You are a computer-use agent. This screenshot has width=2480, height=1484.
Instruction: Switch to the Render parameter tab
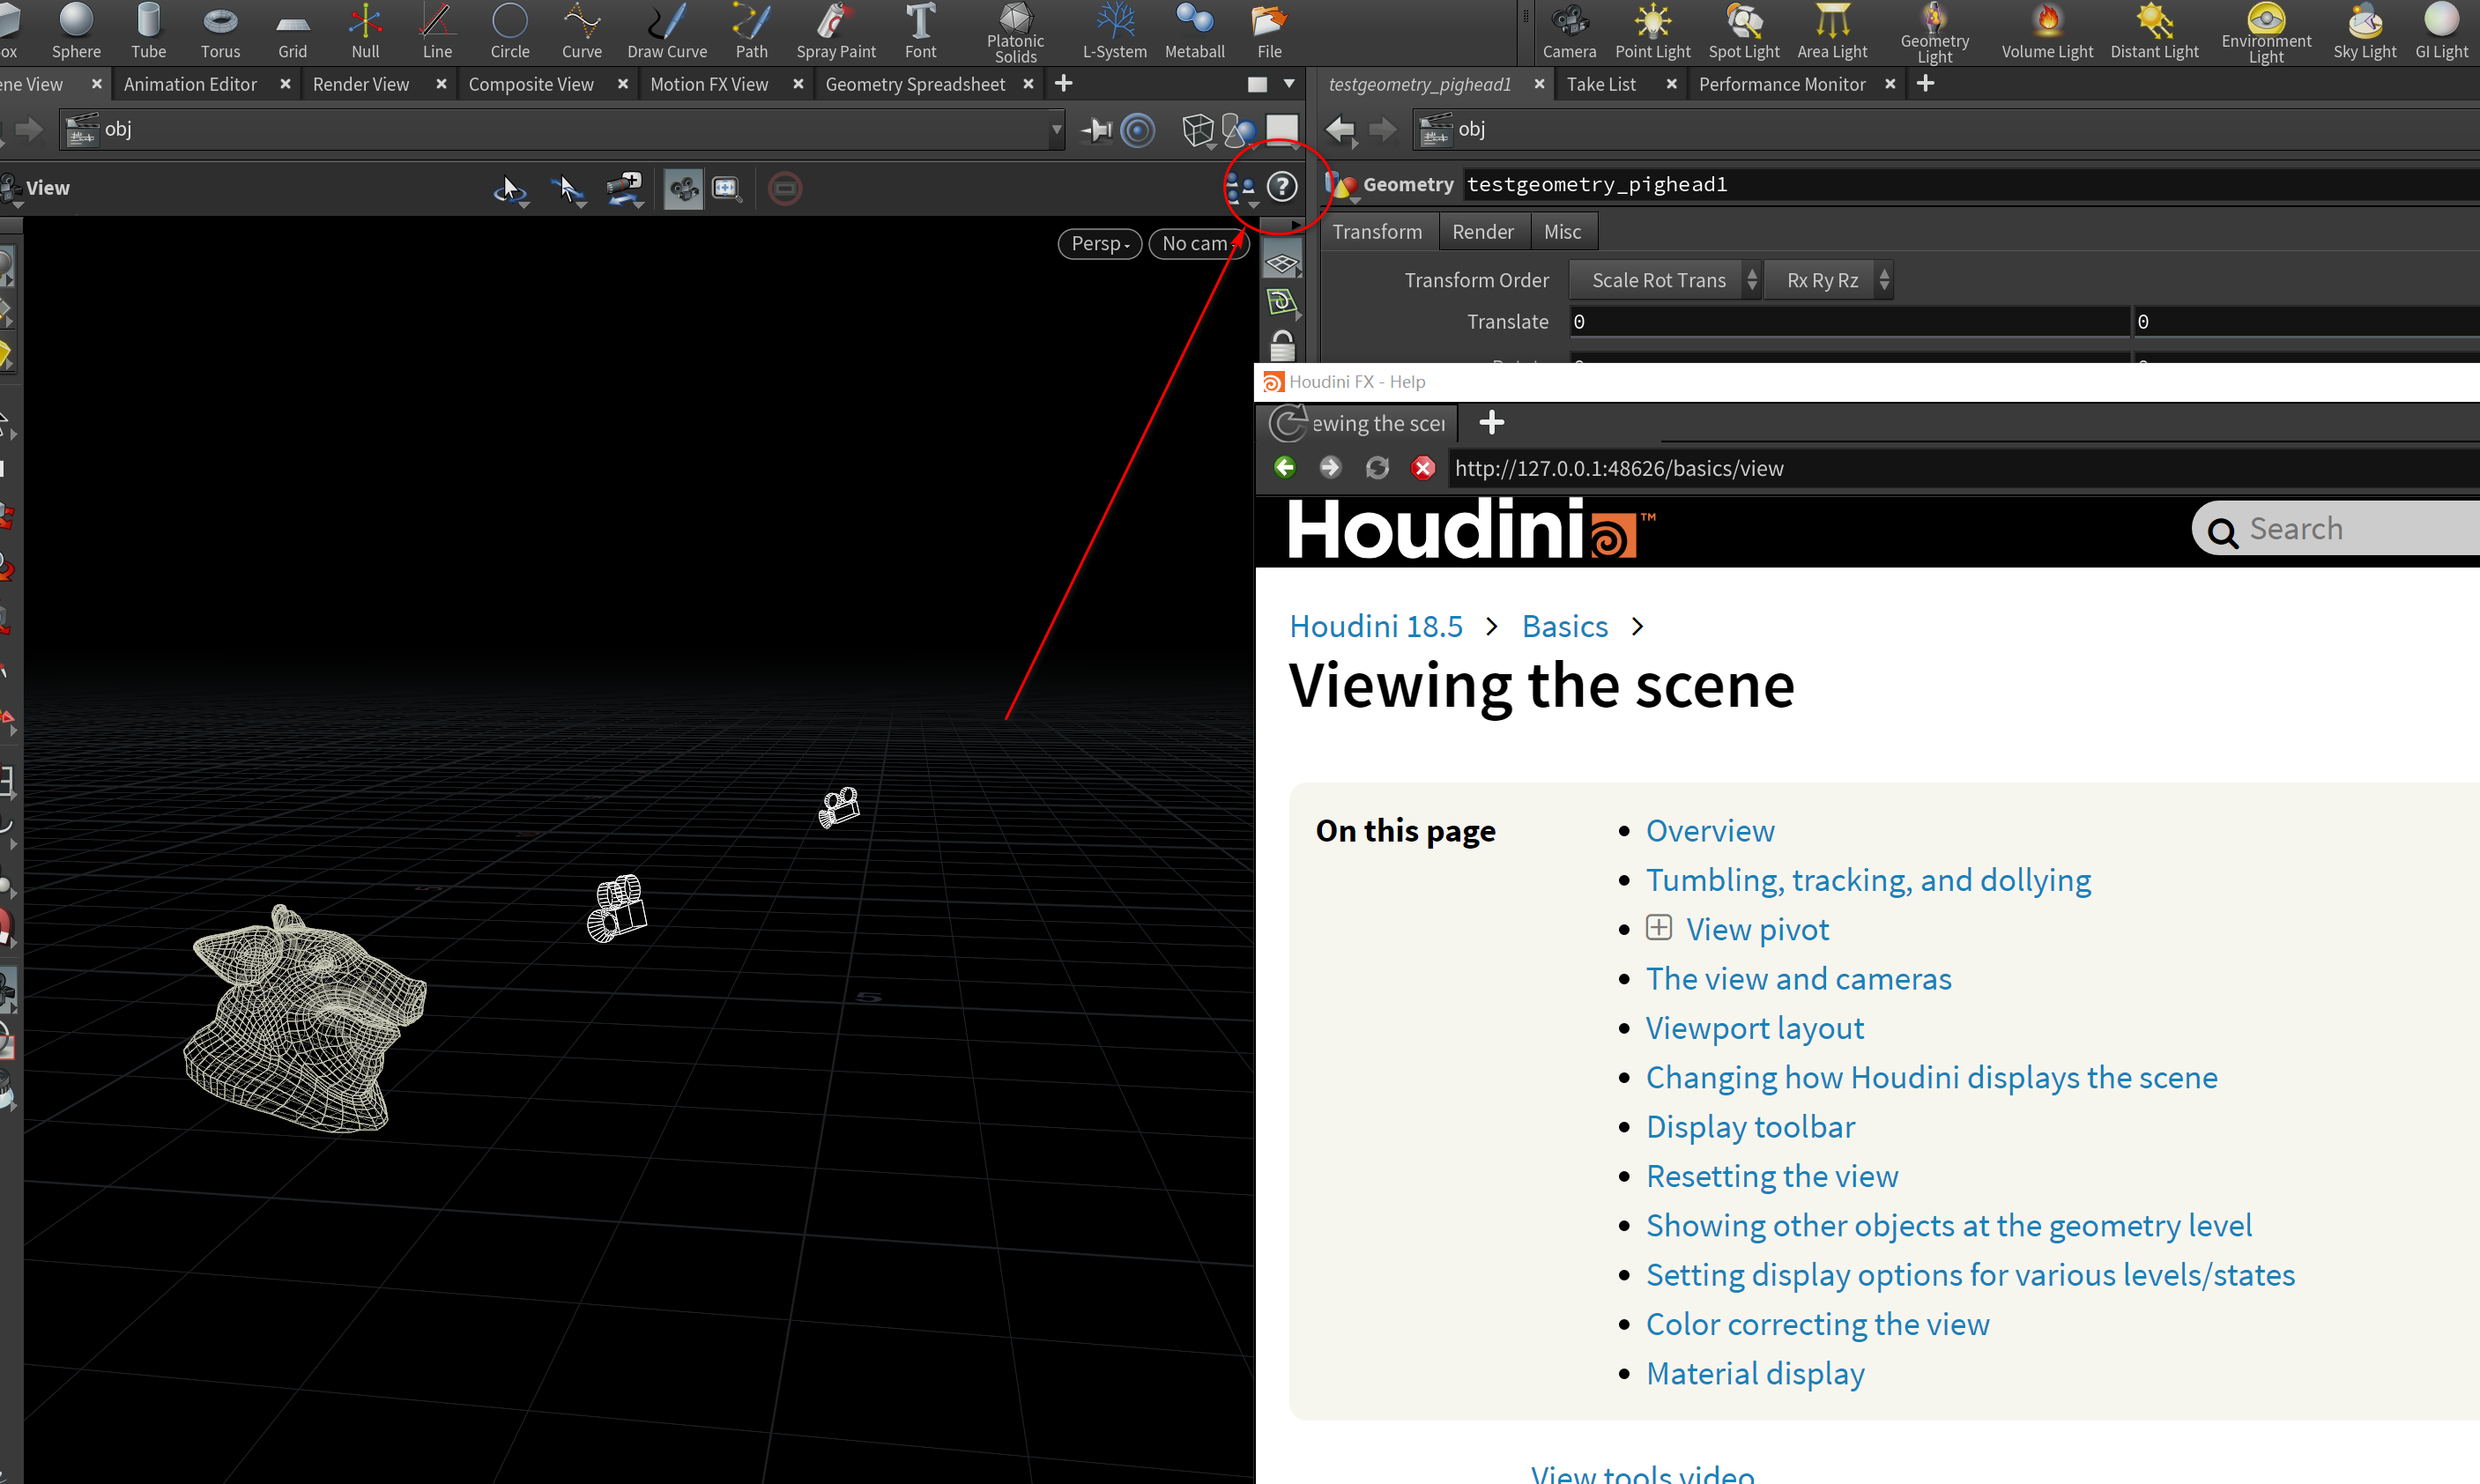click(x=1483, y=231)
